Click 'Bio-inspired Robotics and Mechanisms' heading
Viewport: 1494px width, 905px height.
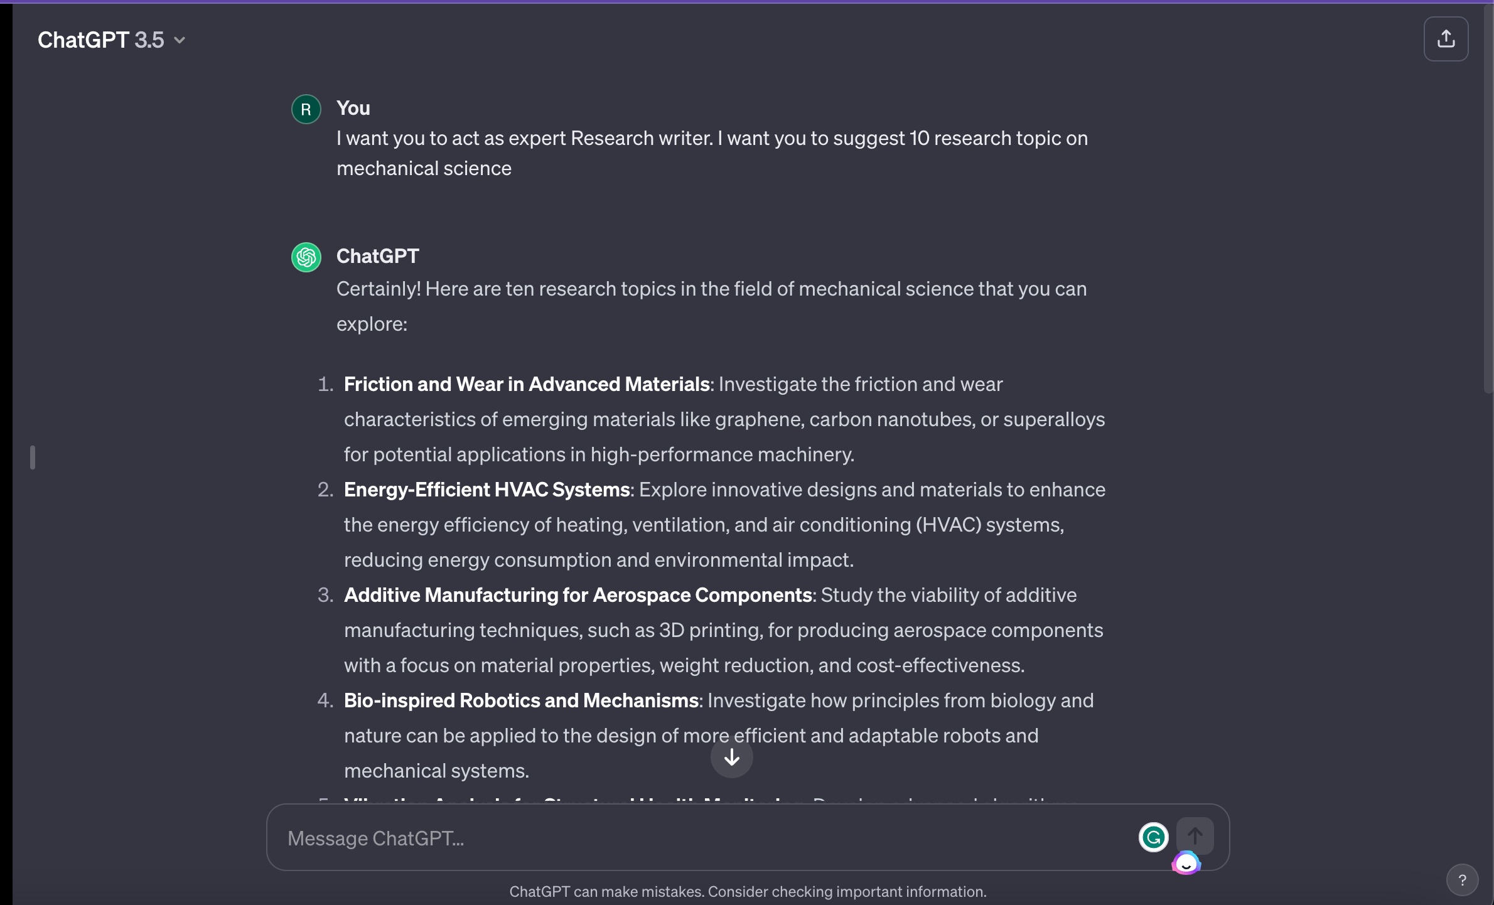[521, 700]
